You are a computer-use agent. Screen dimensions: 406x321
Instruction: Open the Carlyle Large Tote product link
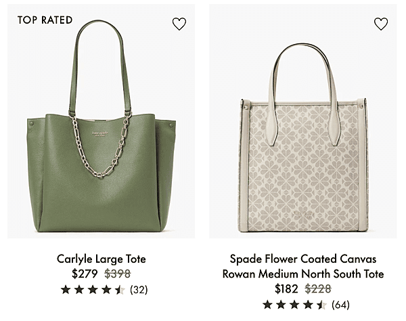click(101, 259)
